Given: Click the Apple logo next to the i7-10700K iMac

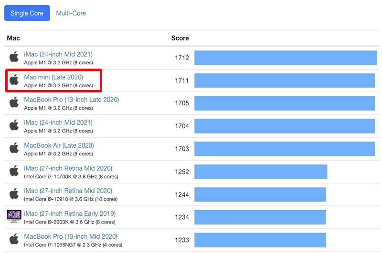Looking at the screenshot, I should 14,171.
